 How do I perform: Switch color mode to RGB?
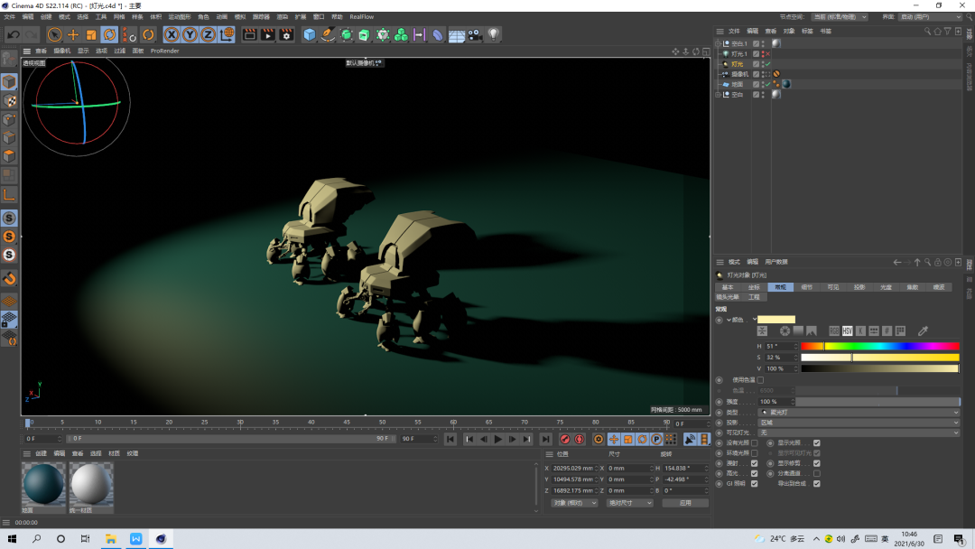(834, 330)
